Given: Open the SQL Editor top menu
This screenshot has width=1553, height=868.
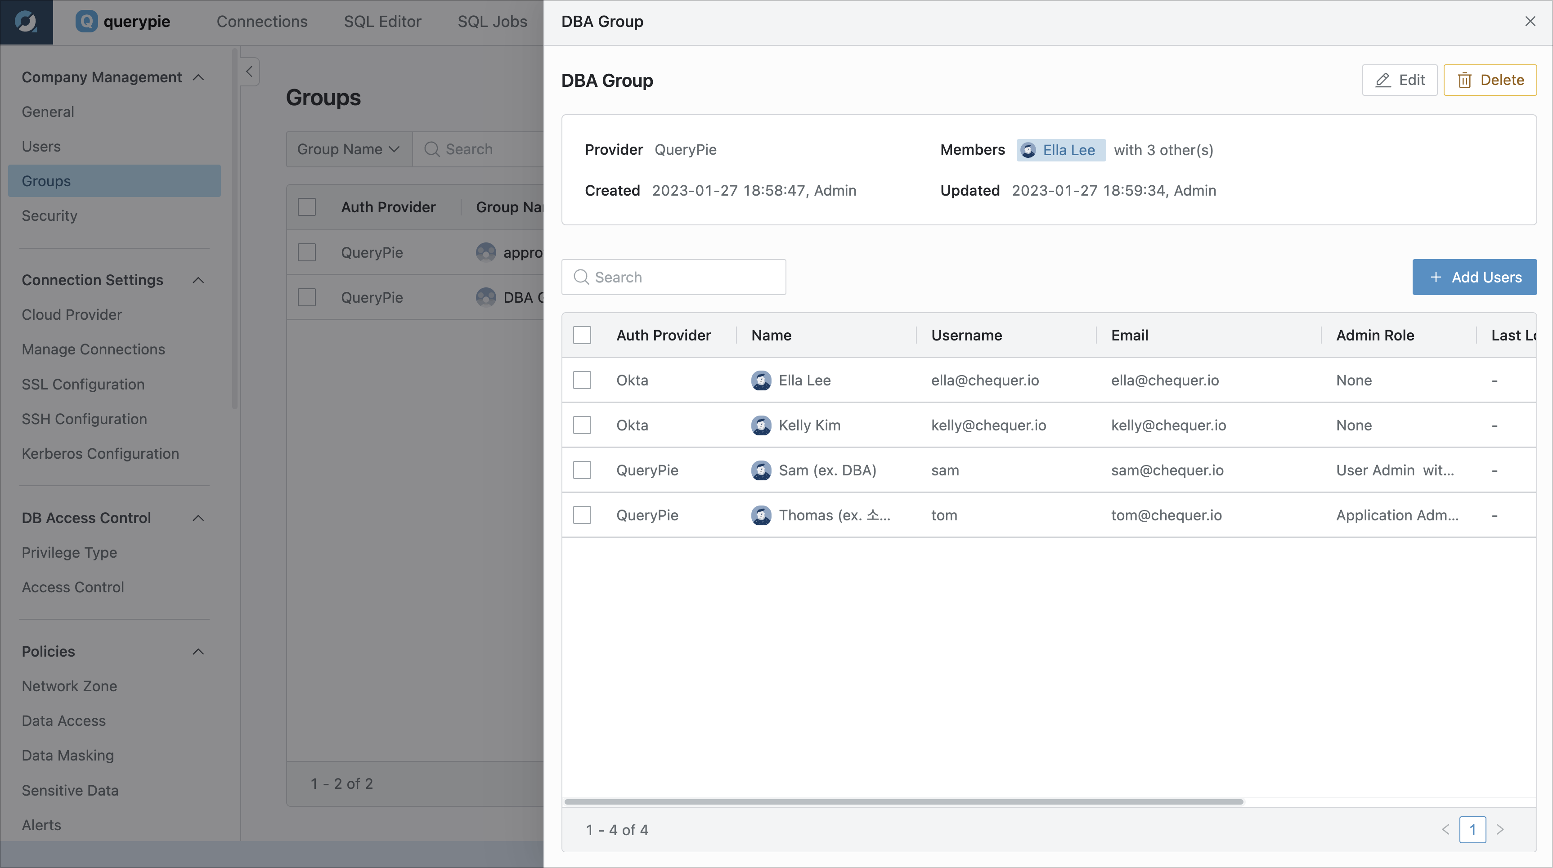Looking at the screenshot, I should pyautogui.click(x=382, y=22).
